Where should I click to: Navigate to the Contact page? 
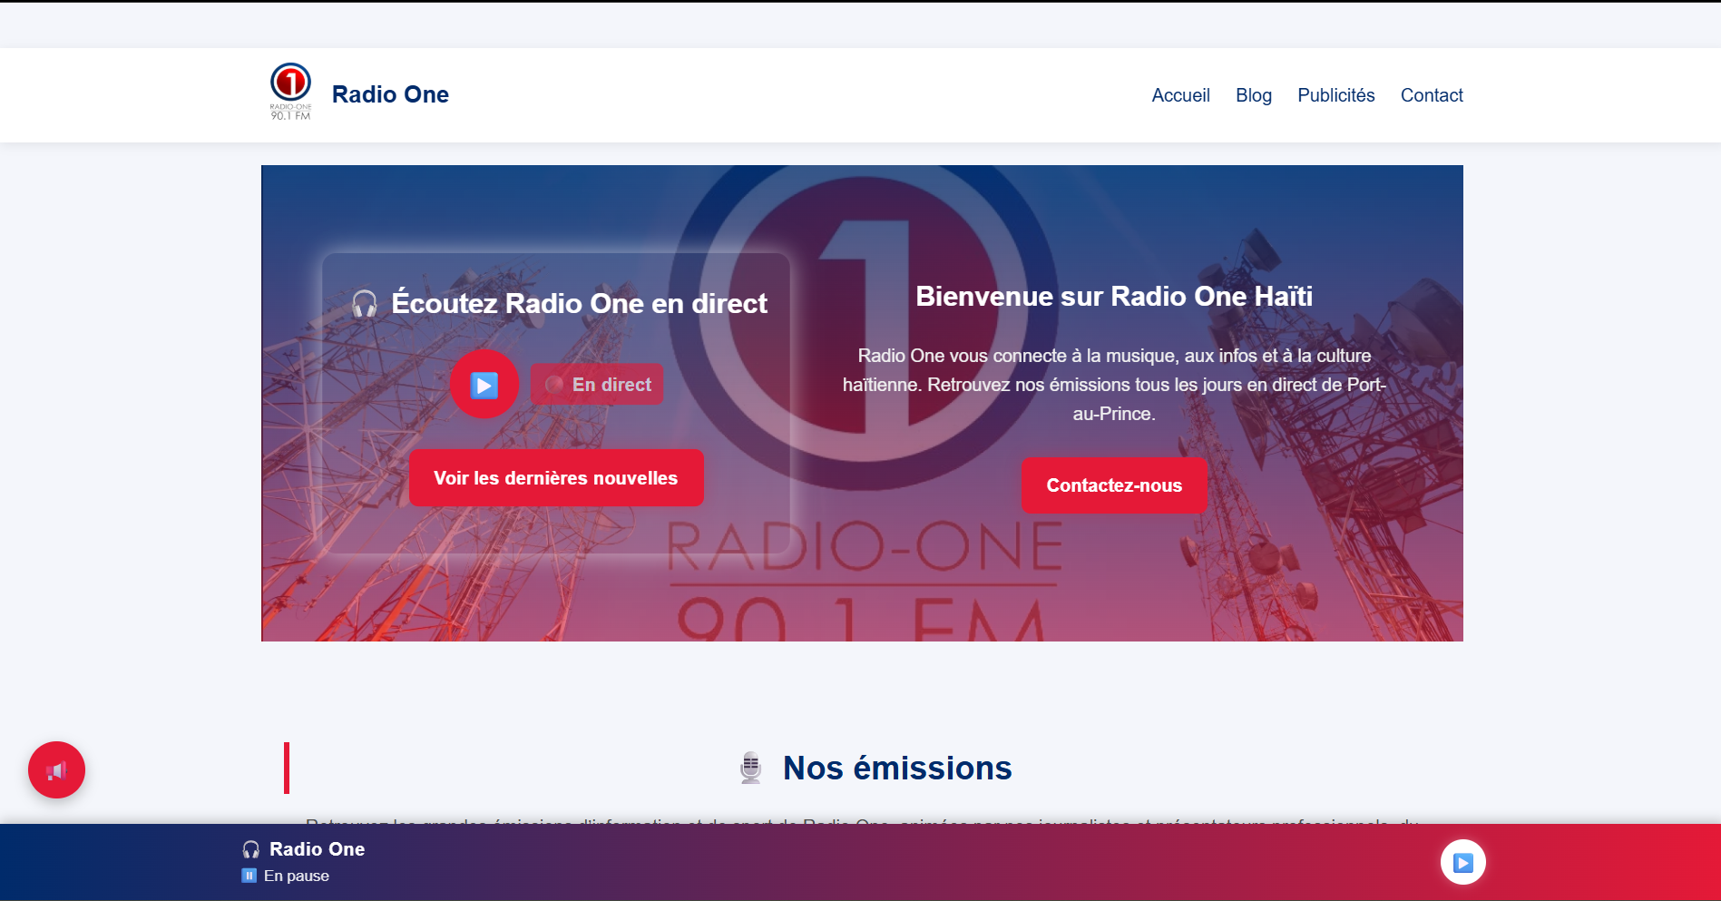point(1432,94)
